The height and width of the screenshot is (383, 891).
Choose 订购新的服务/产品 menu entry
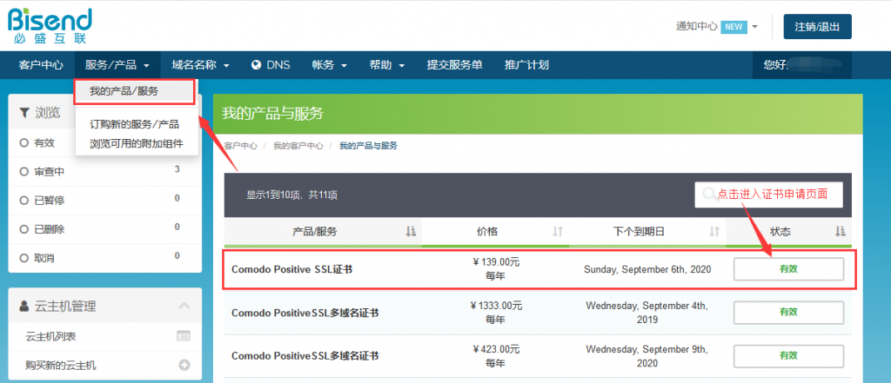point(134,125)
